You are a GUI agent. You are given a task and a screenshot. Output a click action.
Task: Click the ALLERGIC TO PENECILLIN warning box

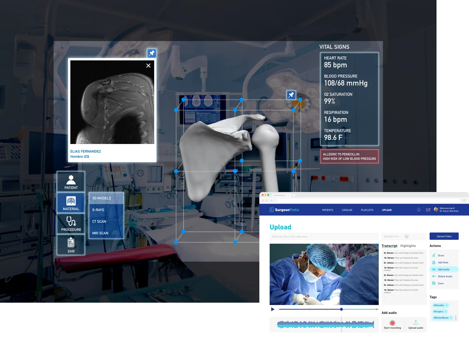click(350, 156)
